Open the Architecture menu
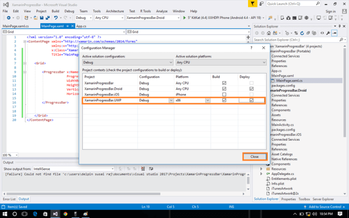Viewport: 349px width, 218px height. point(114,10)
